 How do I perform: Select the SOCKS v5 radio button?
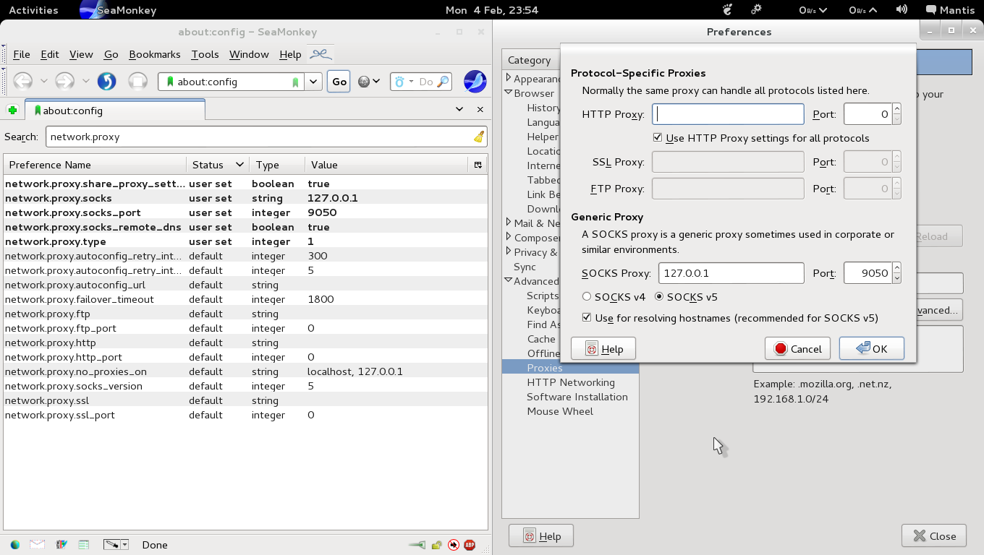[x=659, y=297]
